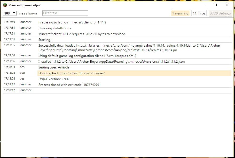Select the 'Preparing to launch minecraft client' line
This screenshot has width=235, height=158.
click(117, 22)
